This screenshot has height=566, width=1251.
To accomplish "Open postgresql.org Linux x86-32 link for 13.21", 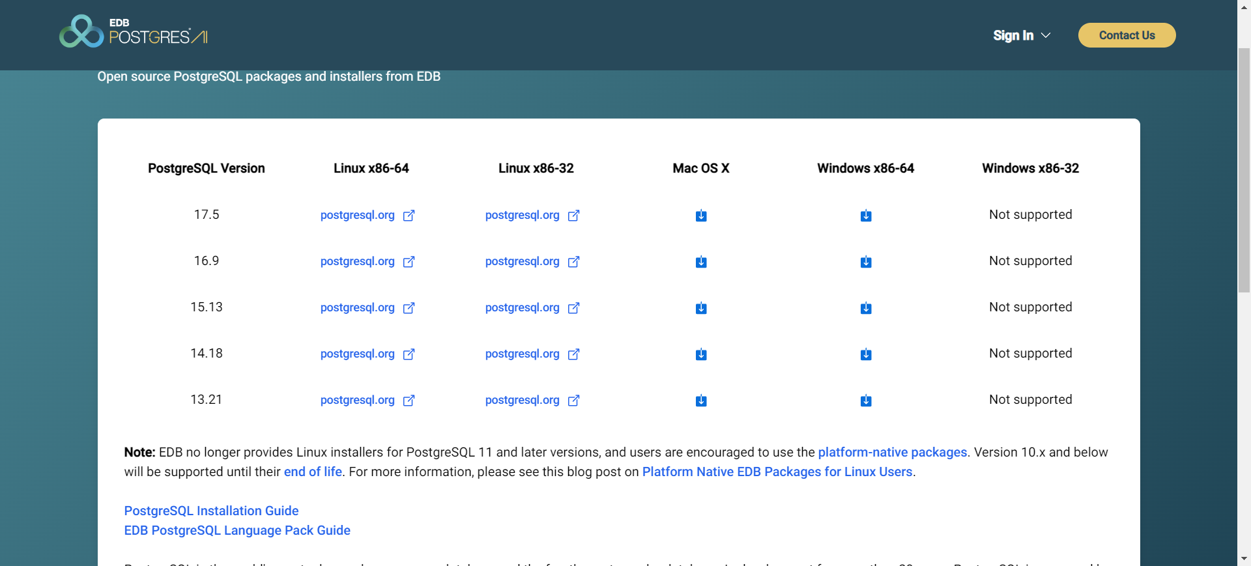I will pyautogui.click(x=532, y=400).
